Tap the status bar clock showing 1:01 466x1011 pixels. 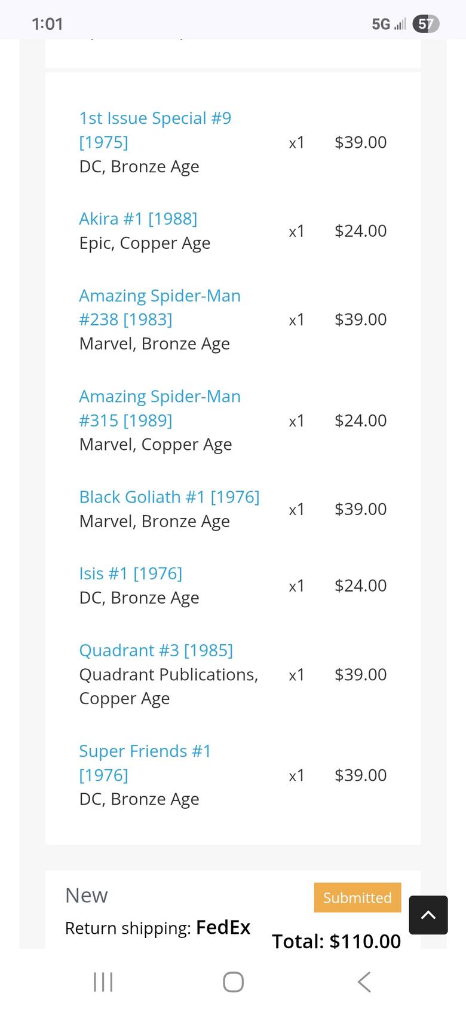pos(47,24)
